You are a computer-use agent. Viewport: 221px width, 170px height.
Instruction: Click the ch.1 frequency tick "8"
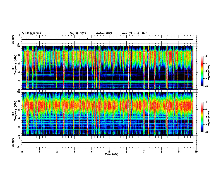[20, 55]
